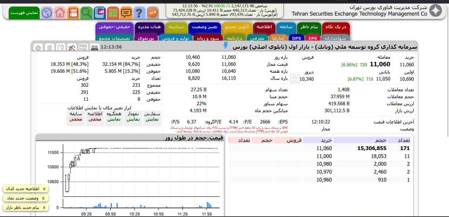Open the book with chart icon
This screenshot has width=449, height=217.
[100, 13]
